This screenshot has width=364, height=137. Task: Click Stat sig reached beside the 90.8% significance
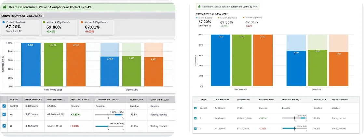coord(159,126)
